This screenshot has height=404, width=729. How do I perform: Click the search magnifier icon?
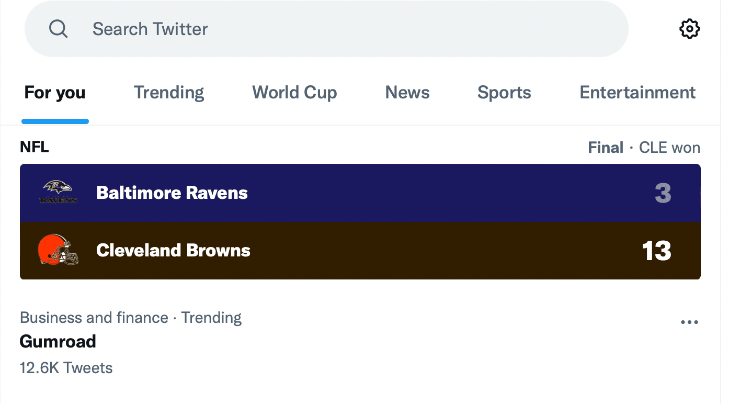pos(58,29)
